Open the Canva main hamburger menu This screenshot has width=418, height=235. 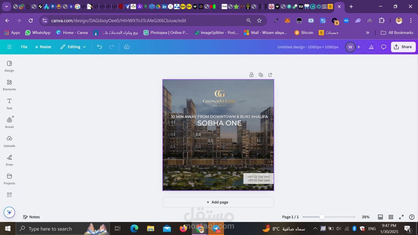point(9,47)
